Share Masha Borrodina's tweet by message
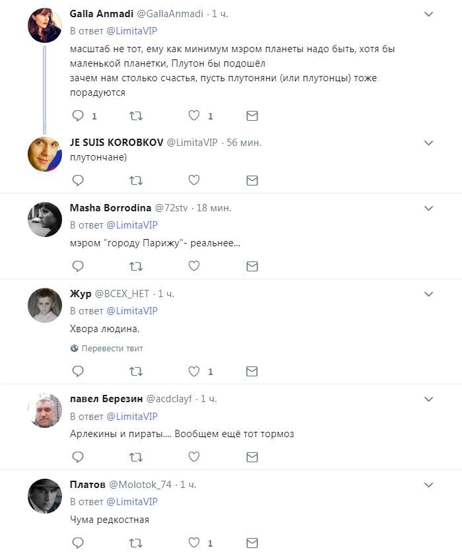The image size is (462, 554). coord(251,266)
